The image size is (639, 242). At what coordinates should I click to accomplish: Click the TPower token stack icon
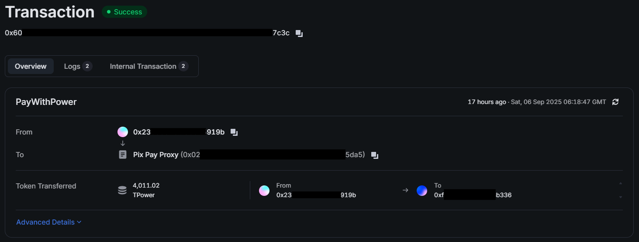pyautogui.click(x=123, y=190)
